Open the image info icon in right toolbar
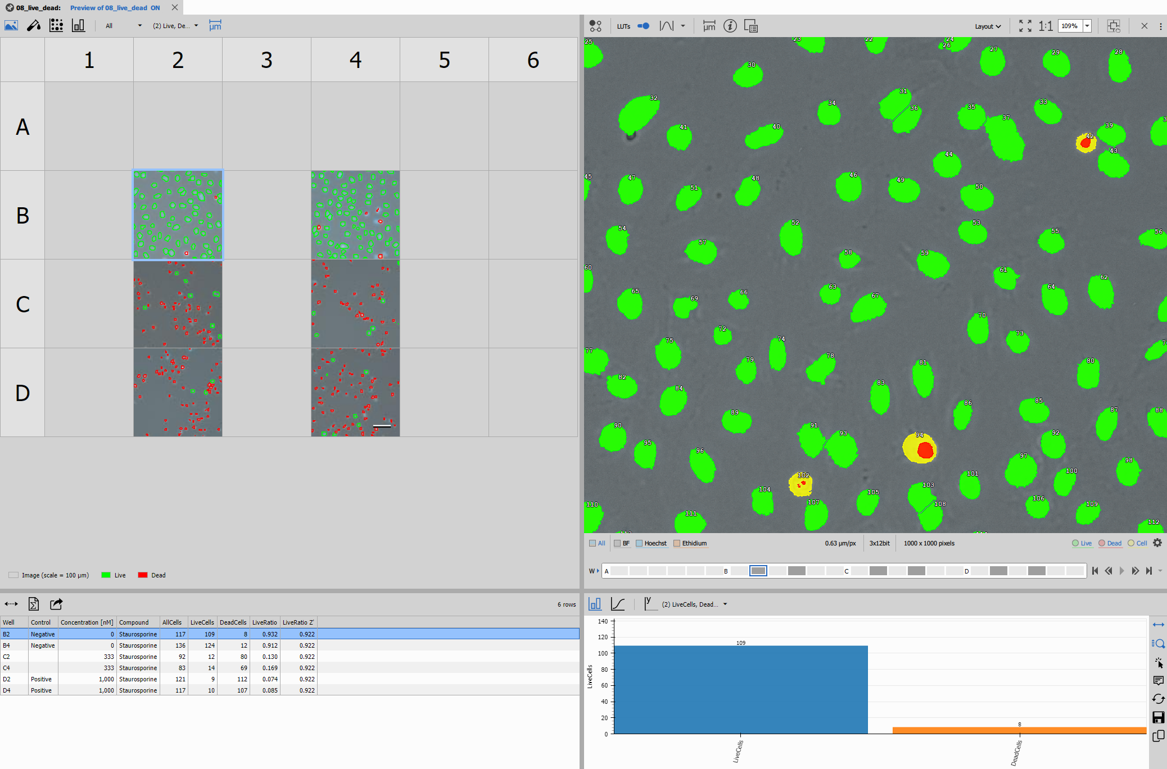This screenshot has width=1167, height=769. (x=730, y=25)
